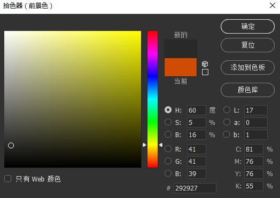The width and height of the screenshot is (280, 198).
Task: Click the C cyan field showing 81
Action: coord(254,149)
